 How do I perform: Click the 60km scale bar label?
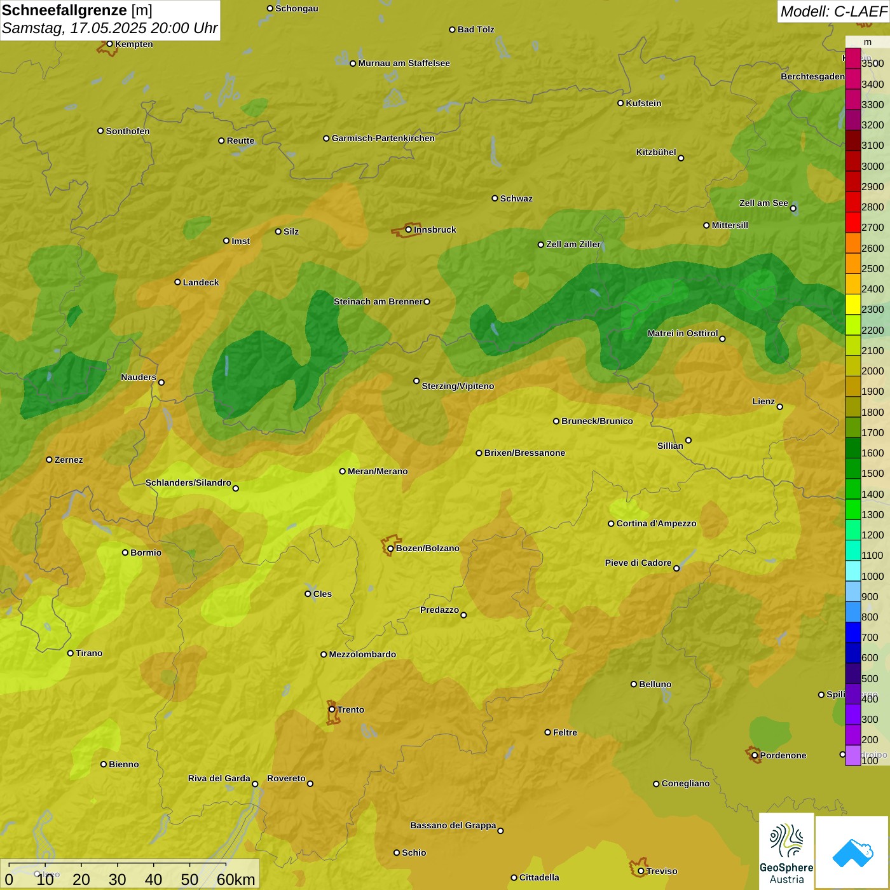tap(236, 879)
